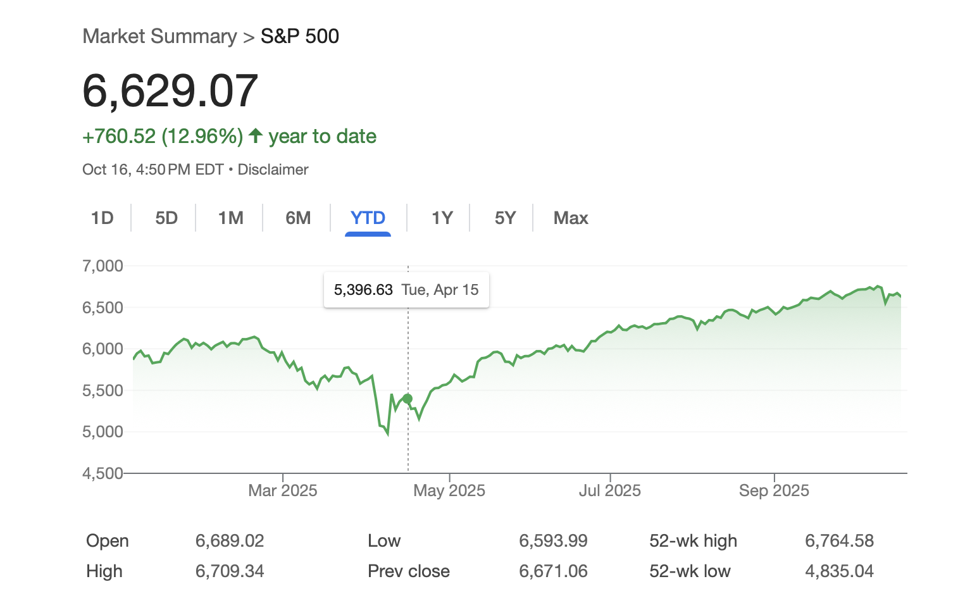Show the Max time range
The height and width of the screenshot is (610, 977).
571,218
